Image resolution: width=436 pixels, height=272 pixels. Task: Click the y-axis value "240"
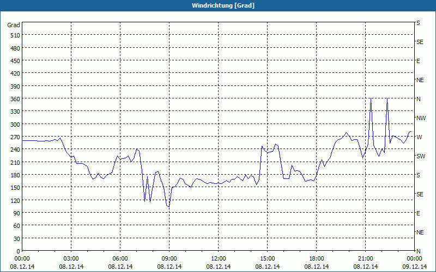click(x=15, y=150)
